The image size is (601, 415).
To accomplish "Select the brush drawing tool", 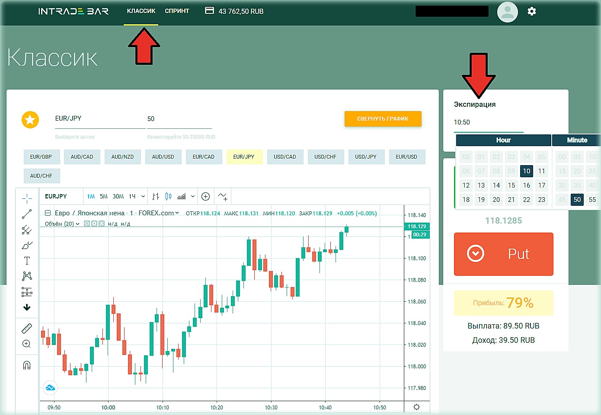I will pos(27,245).
